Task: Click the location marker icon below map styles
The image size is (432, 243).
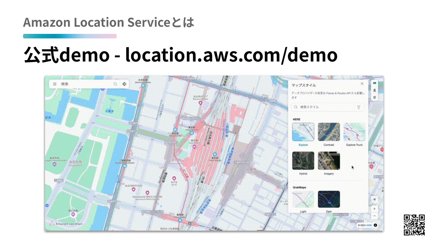Action: 374,90
